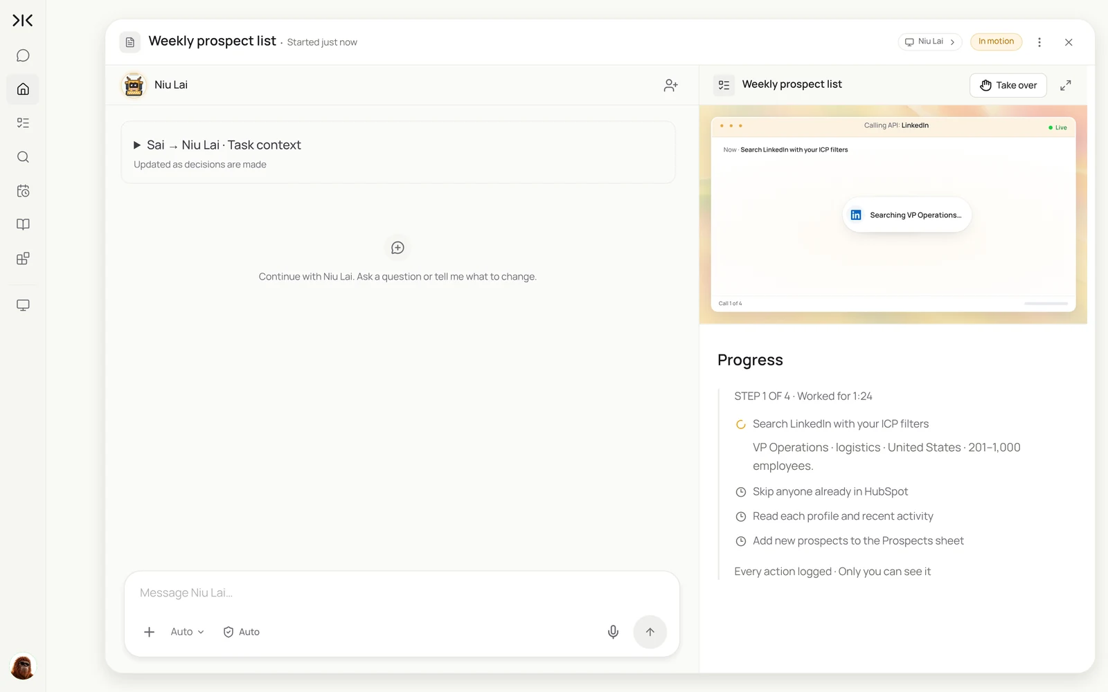Open the apps grid sidebar icon
The width and height of the screenshot is (1108, 692).
(x=23, y=259)
